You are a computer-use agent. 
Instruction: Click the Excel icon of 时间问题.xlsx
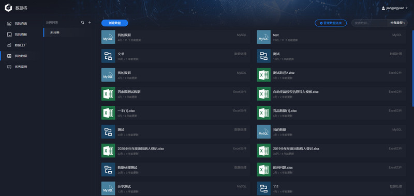click(264, 170)
